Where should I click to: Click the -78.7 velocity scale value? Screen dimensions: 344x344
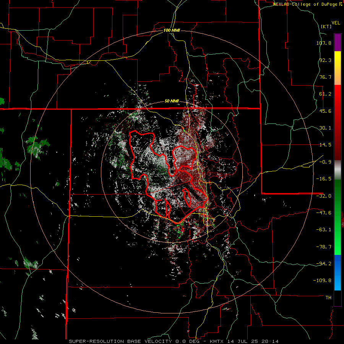(324, 247)
